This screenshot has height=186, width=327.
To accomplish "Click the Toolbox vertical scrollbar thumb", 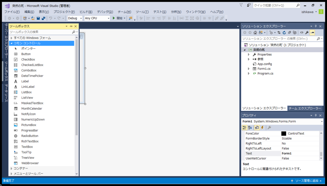I will coord(77,87).
